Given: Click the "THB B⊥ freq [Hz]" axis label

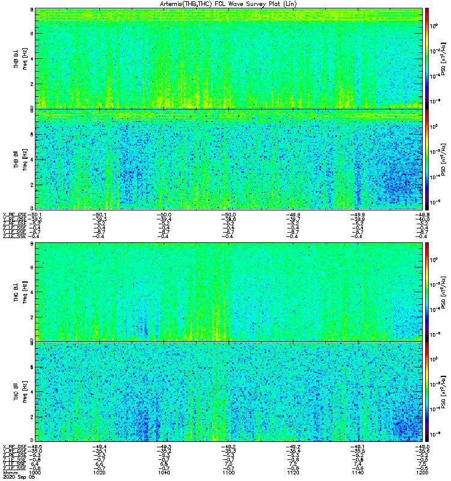Looking at the screenshot, I should coord(20,58).
